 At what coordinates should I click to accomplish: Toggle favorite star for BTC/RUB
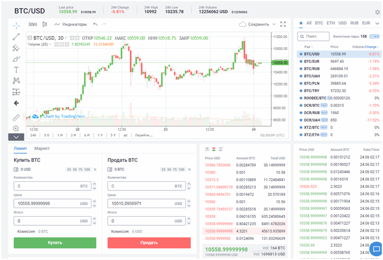(301, 69)
